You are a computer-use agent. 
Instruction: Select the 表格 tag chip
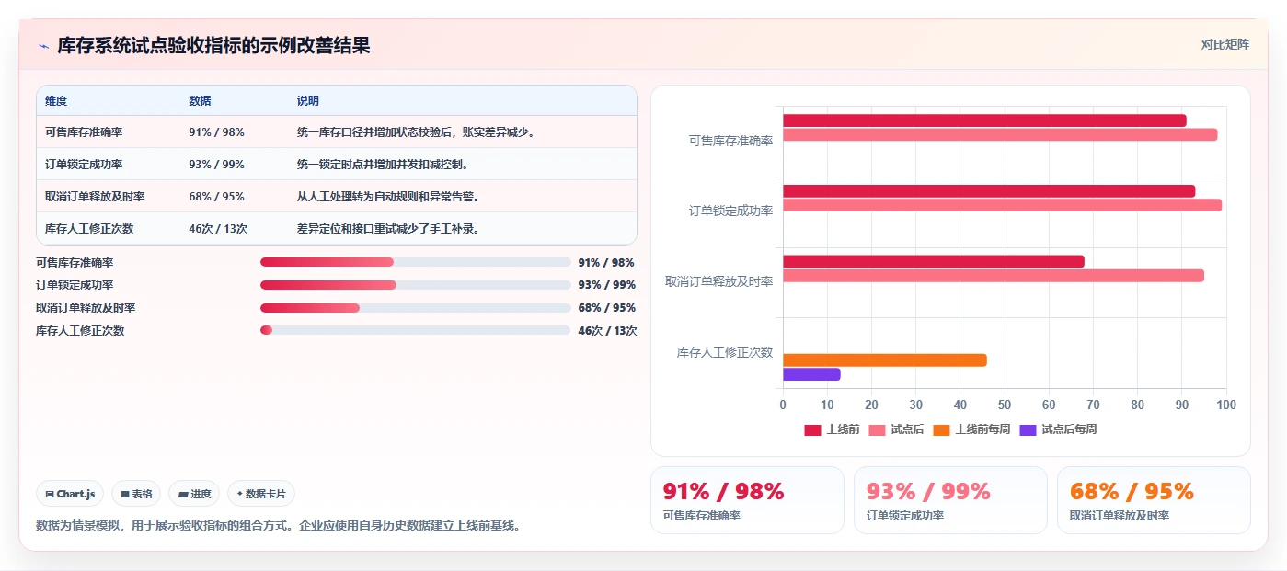[x=136, y=494]
